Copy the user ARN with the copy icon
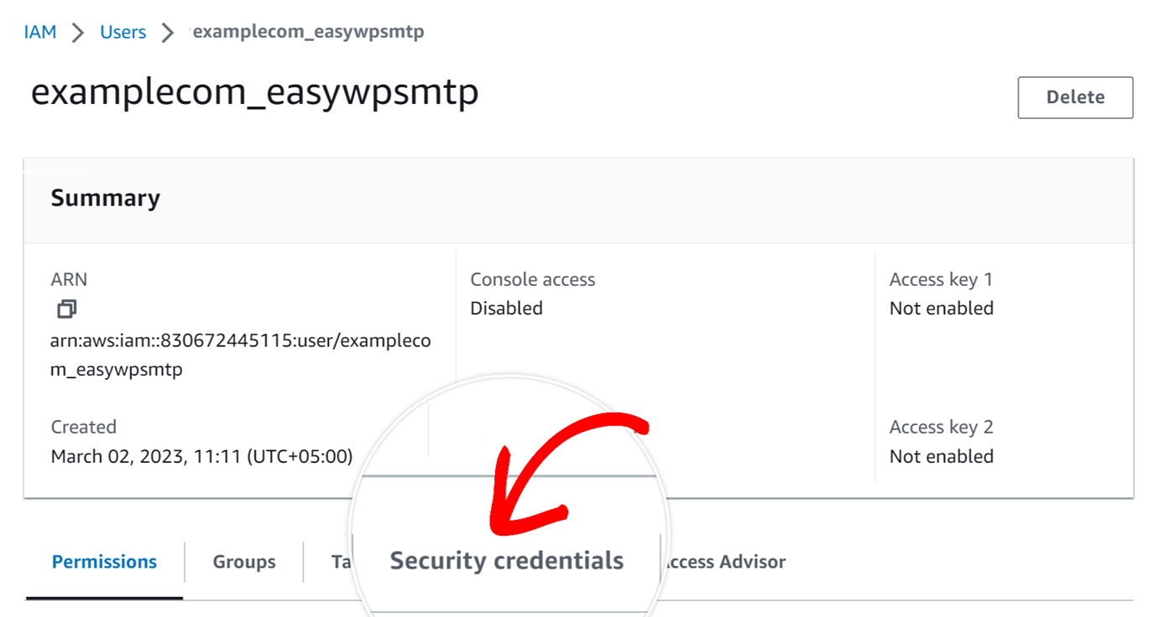 65,308
